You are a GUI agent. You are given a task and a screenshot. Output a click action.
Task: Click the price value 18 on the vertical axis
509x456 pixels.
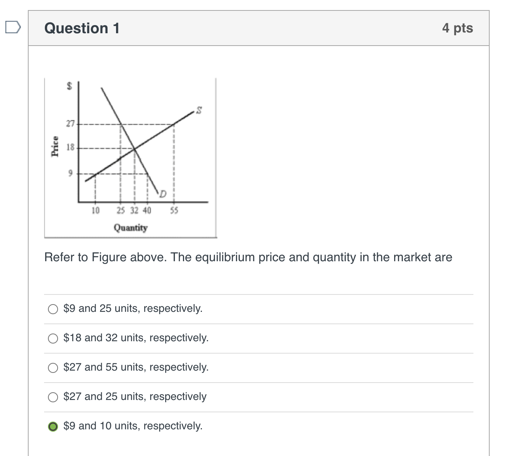pyautogui.click(x=70, y=148)
